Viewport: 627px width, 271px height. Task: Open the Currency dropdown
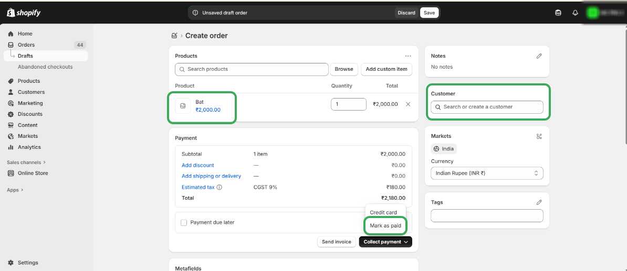point(487,173)
